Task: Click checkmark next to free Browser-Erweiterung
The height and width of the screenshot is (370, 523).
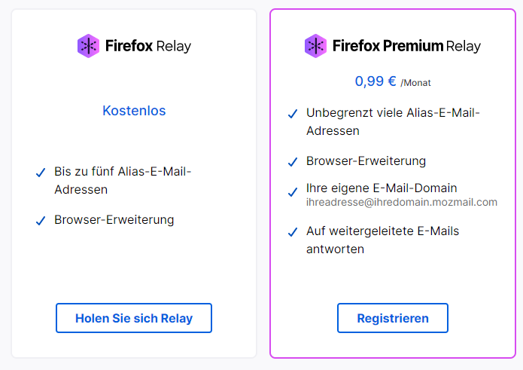Action: tap(41, 221)
